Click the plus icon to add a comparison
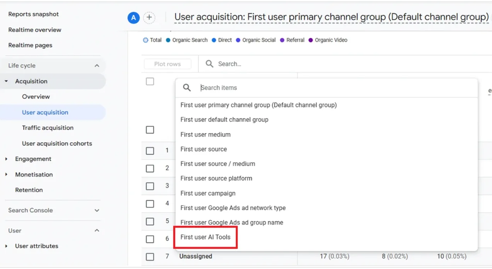Image resolution: width=492 pixels, height=269 pixels. point(149,18)
